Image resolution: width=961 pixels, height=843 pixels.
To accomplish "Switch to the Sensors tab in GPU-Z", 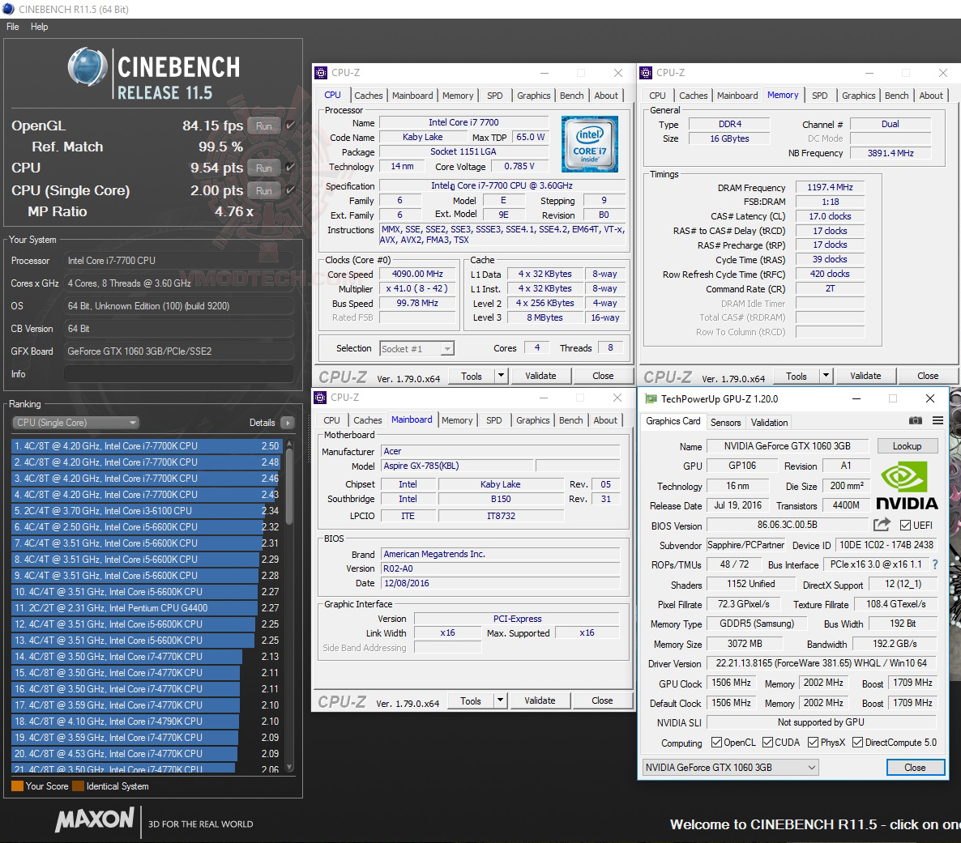I will (x=726, y=422).
